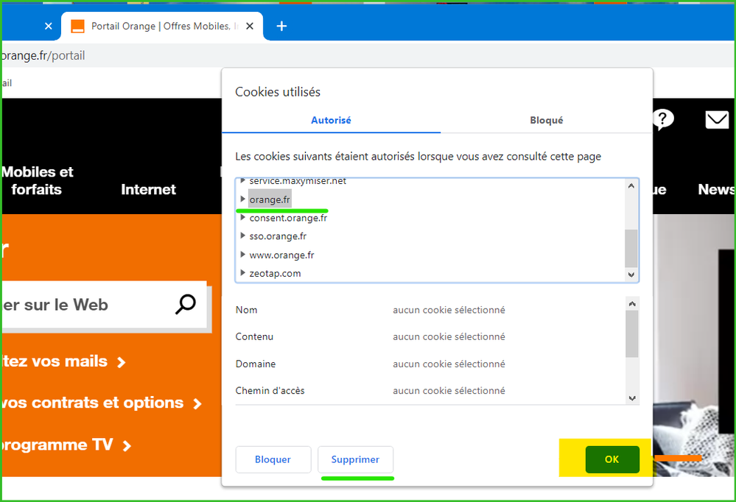Expand the consent.orange.fr tree node
Screen dimensions: 736x502
click(x=243, y=218)
